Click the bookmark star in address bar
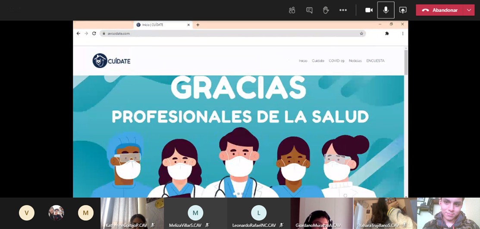Screen dimensions: 480x229 click(x=361, y=33)
